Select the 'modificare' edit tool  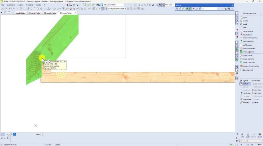pyautogui.click(x=246, y=93)
